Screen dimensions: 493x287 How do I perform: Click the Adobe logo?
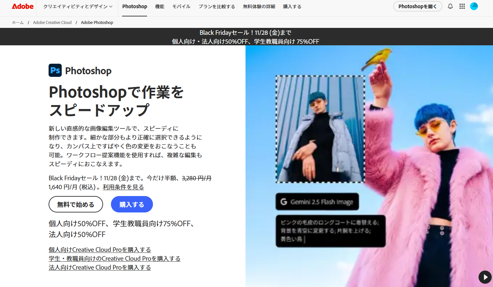23,7
